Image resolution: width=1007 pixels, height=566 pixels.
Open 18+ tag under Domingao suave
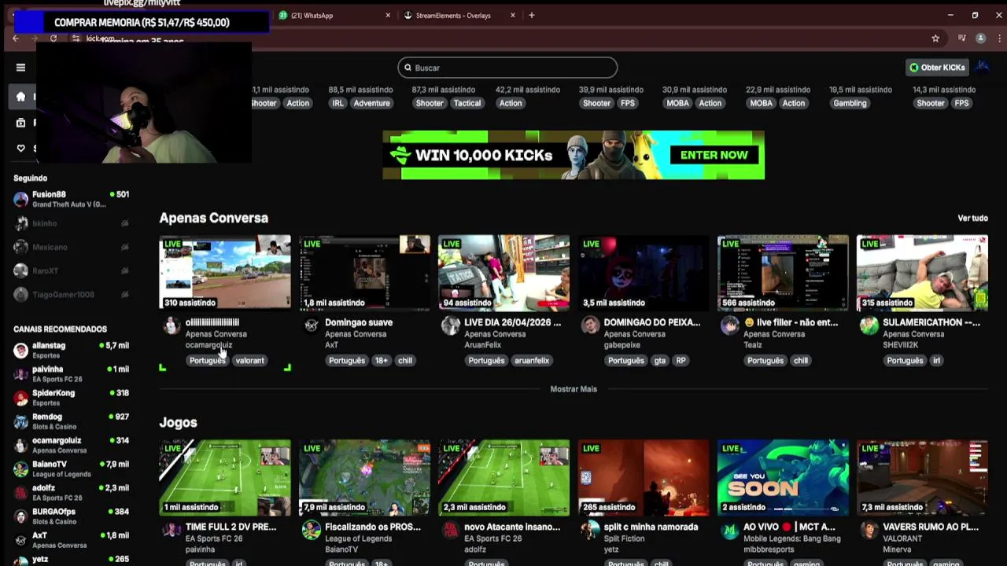(x=381, y=361)
